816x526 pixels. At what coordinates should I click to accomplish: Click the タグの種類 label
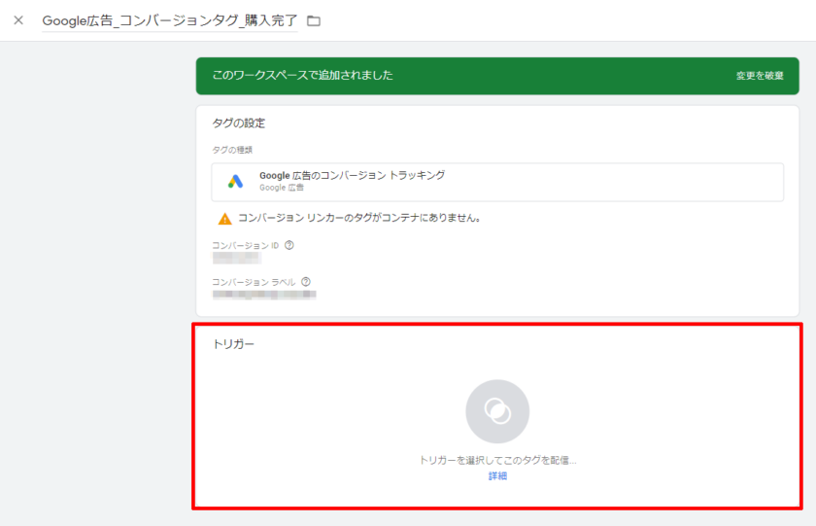tap(232, 150)
